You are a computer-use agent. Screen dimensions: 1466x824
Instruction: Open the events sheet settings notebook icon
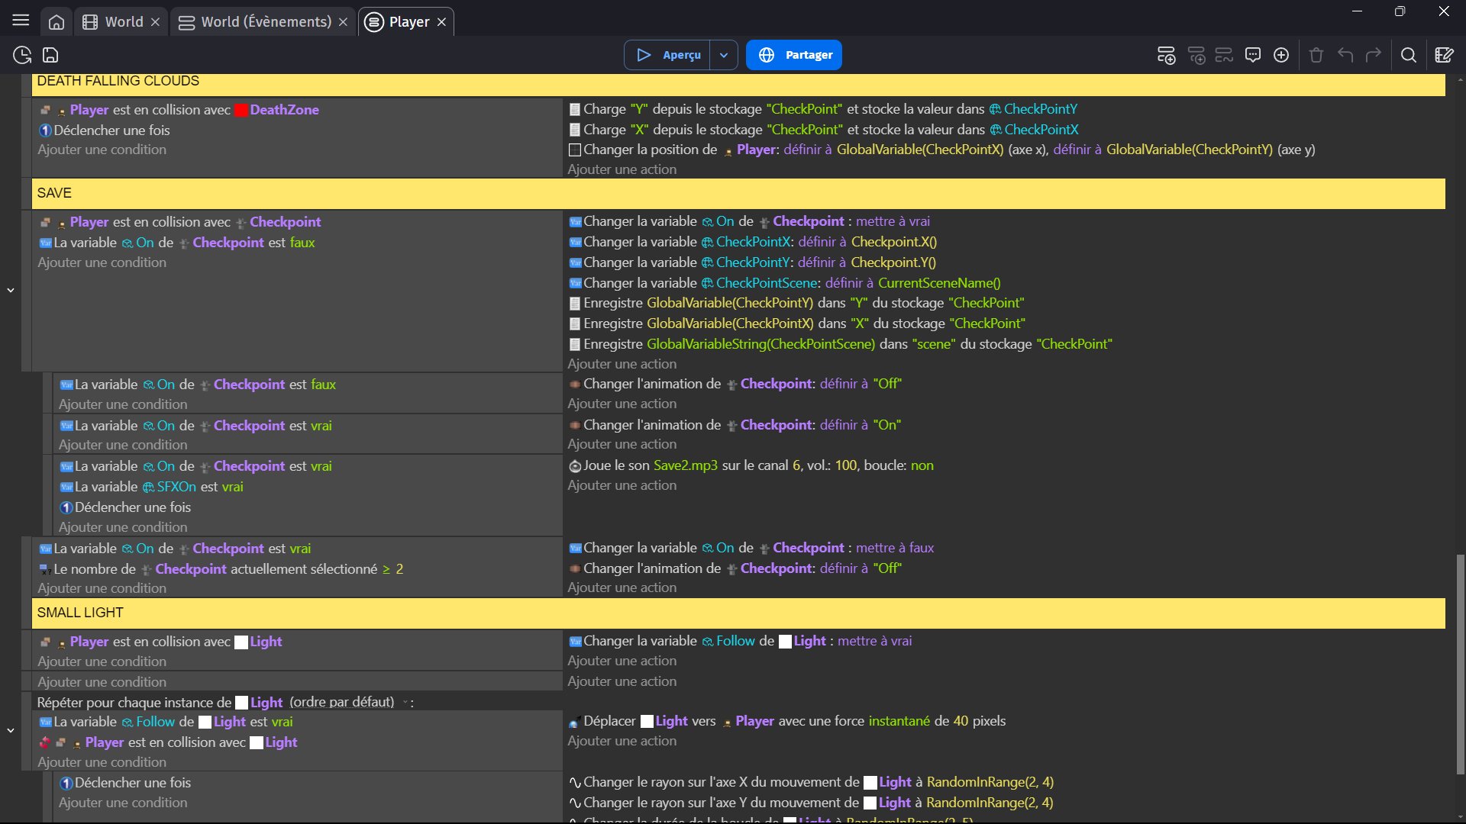click(1443, 55)
